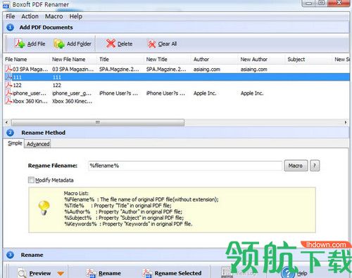This screenshot has height=278, width=352.
Task: Click the New File Name column header
Action: click(x=73, y=59)
